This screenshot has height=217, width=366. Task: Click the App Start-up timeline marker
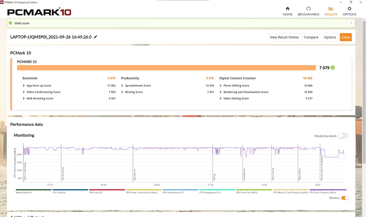click(x=135, y=175)
